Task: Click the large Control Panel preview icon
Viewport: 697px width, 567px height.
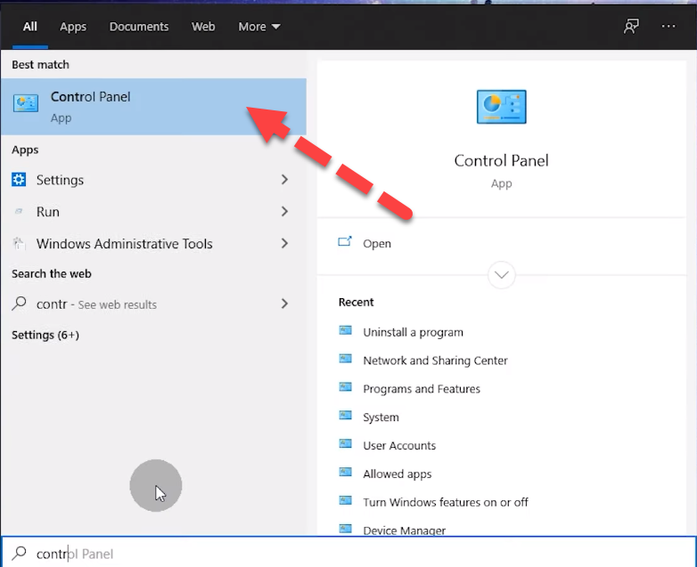Action: (x=502, y=107)
